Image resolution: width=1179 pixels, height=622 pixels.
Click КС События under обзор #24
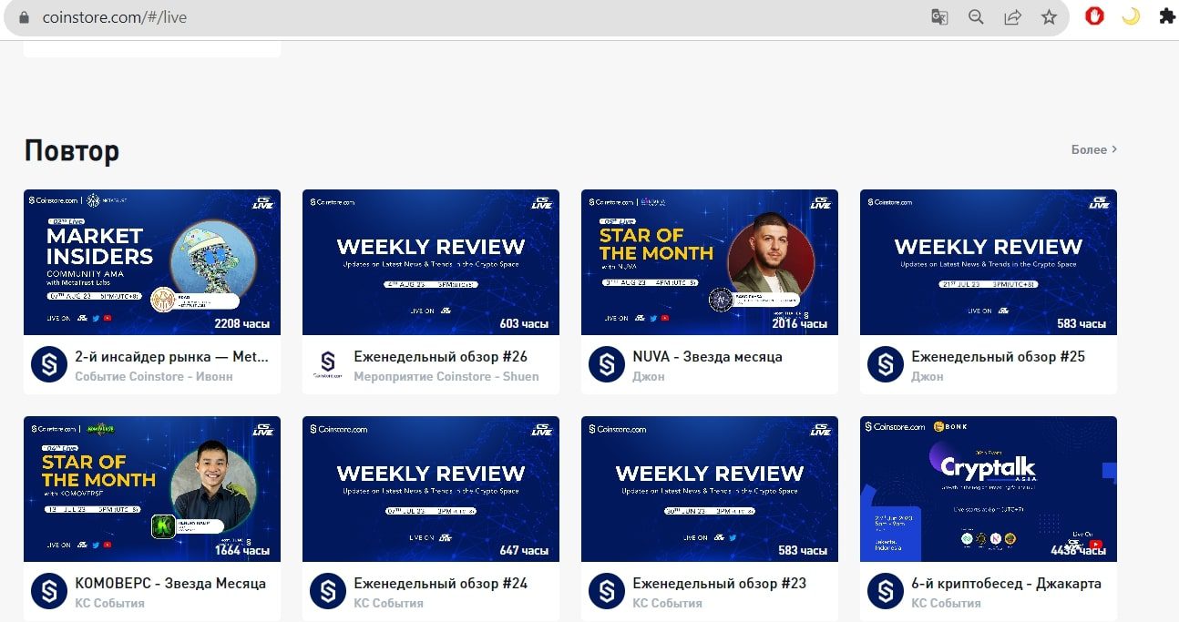[388, 603]
